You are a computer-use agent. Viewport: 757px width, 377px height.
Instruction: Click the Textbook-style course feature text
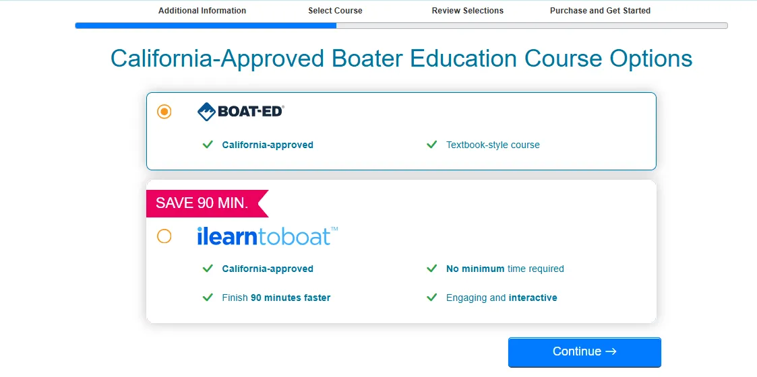click(x=493, y=145)
